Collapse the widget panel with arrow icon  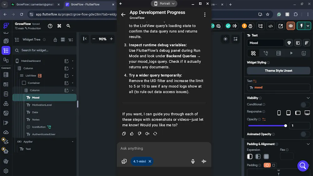[85, 39]
